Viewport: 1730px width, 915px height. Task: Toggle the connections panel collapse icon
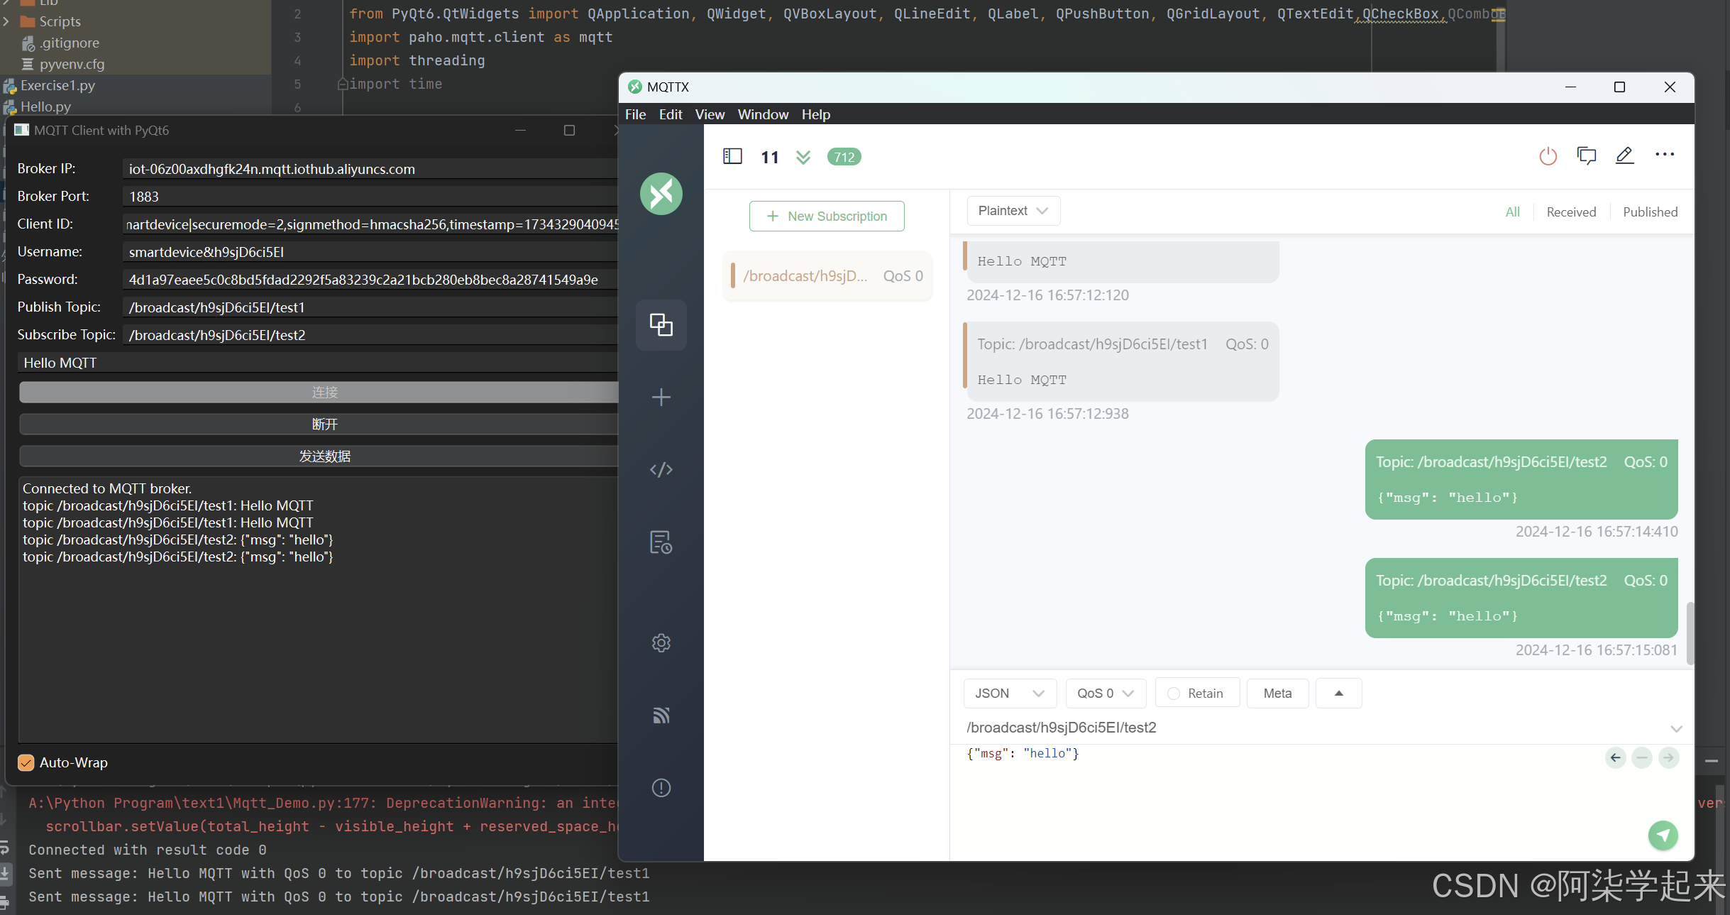732,156
